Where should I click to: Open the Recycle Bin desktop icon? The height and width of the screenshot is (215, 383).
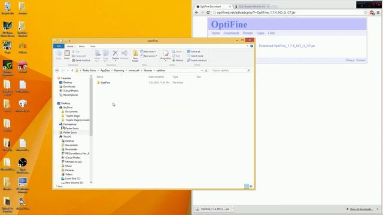click(x=8, y=8)
